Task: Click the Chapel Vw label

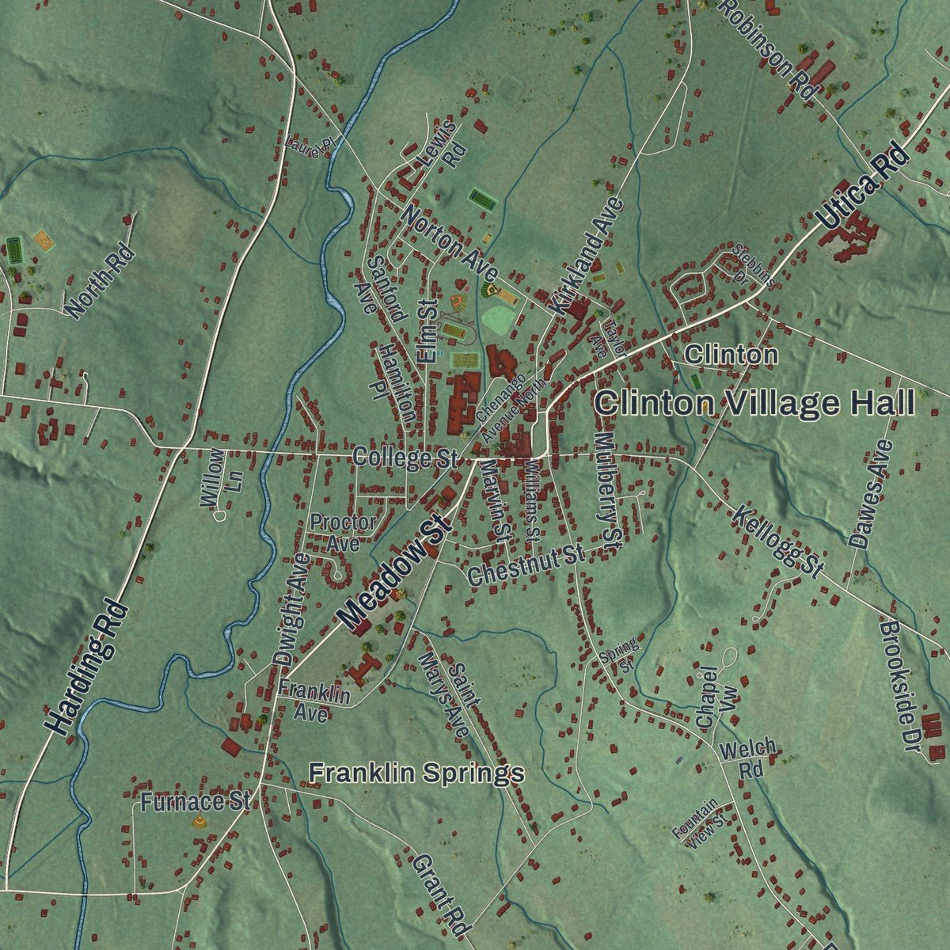Action: (x=718, y=696)
